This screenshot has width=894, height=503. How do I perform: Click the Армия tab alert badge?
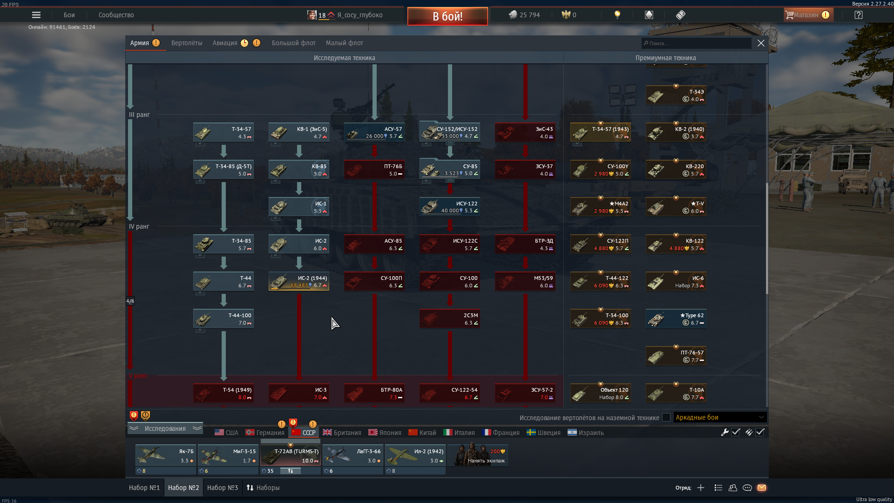click(x=156, y=43)
